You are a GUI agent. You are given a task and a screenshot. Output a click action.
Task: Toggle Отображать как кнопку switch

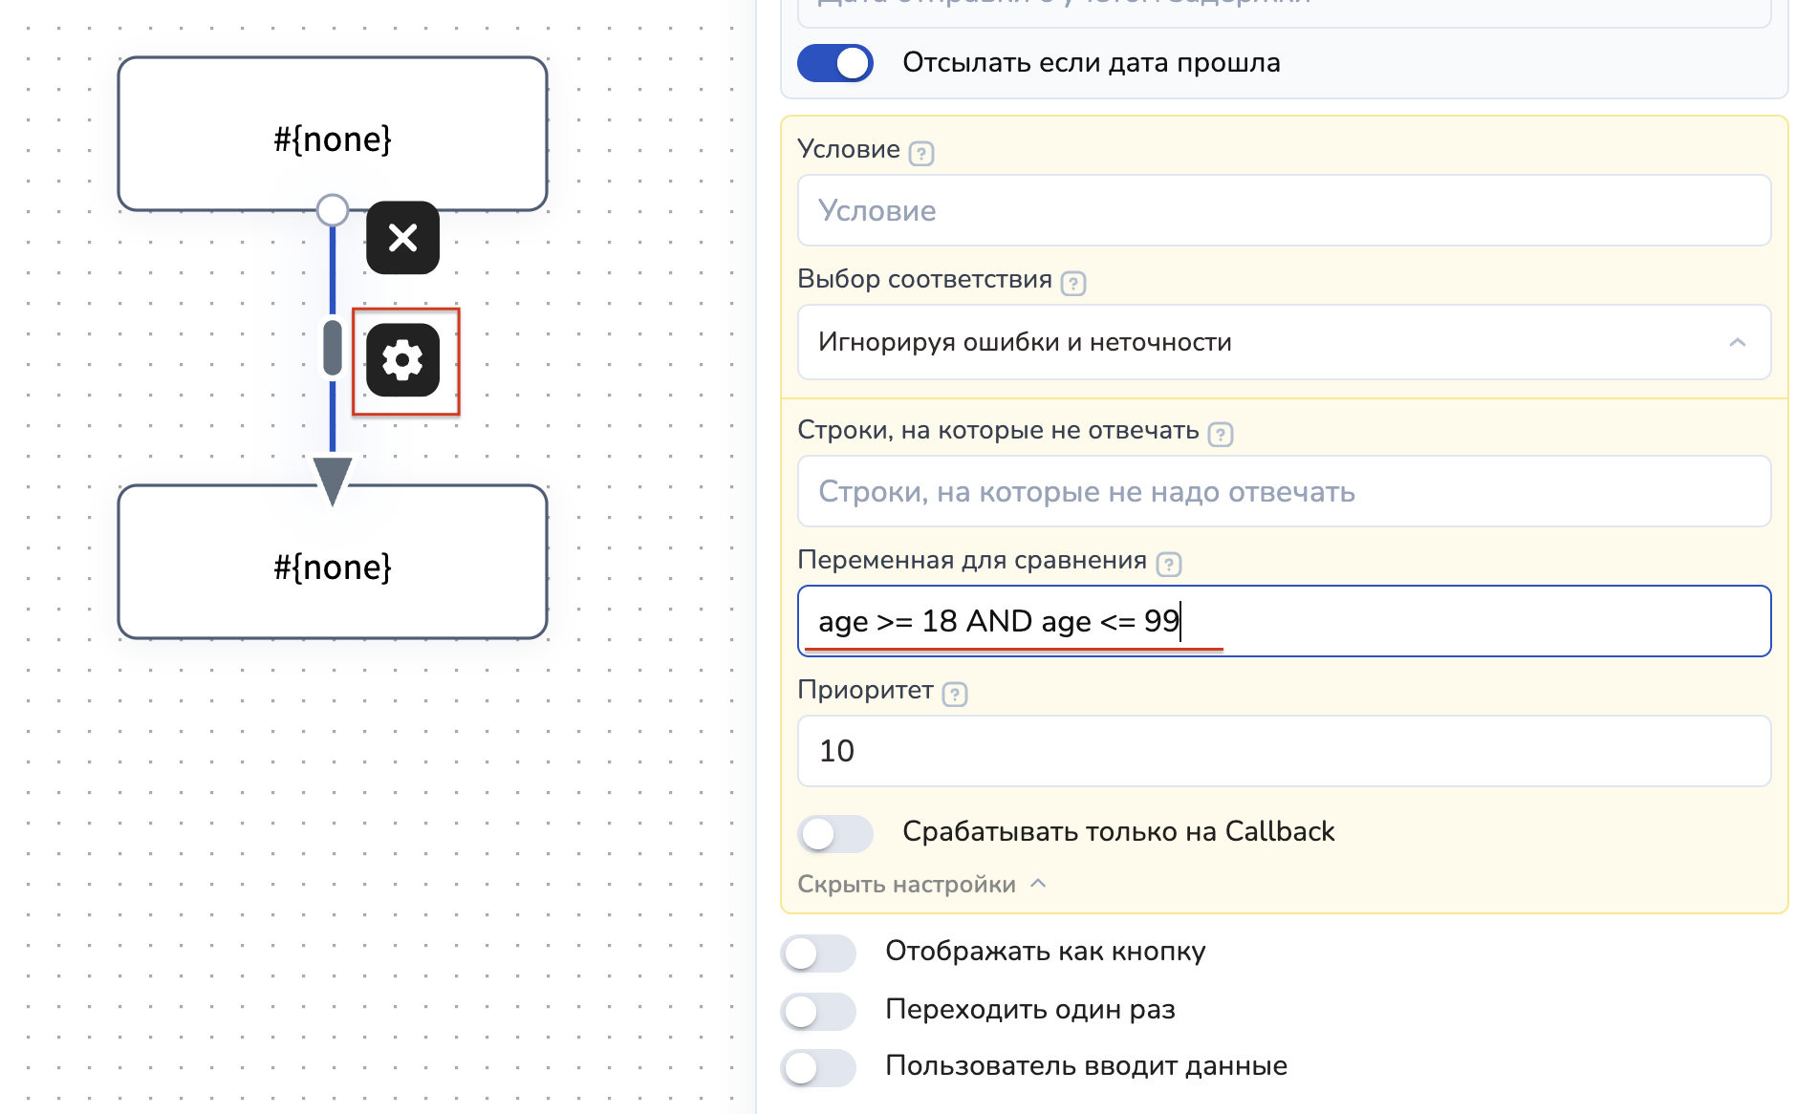(x=818, y=953)
